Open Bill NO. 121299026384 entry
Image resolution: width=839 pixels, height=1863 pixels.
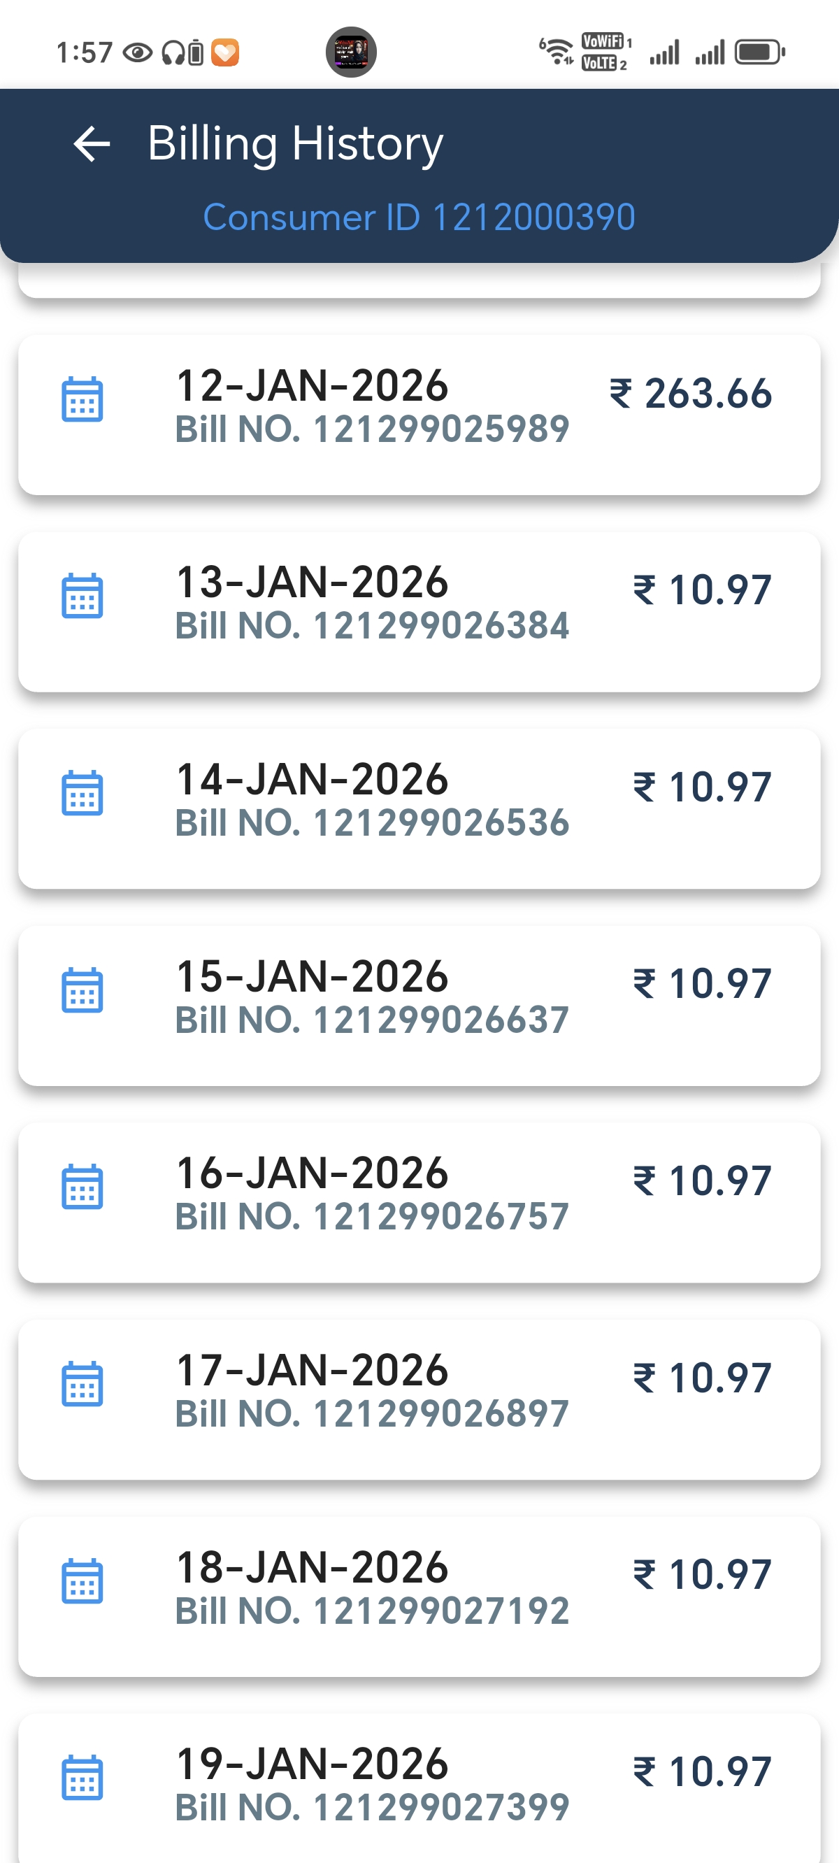(372, 626)
